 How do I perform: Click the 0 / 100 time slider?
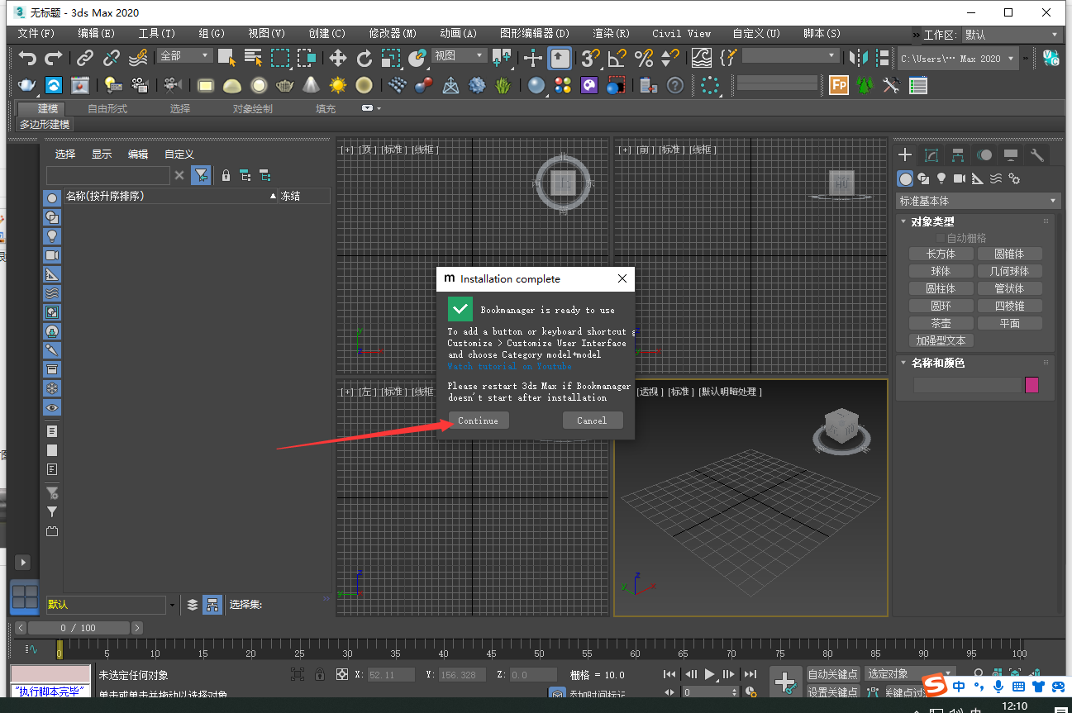tap(79, 628)
